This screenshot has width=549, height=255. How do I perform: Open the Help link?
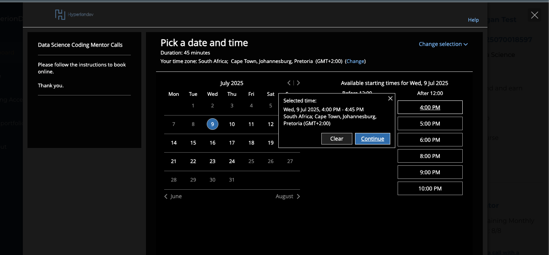point(473,20)
